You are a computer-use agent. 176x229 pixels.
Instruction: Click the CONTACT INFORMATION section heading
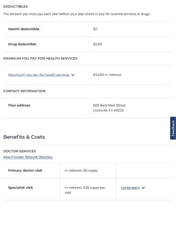tap(24, 91)
